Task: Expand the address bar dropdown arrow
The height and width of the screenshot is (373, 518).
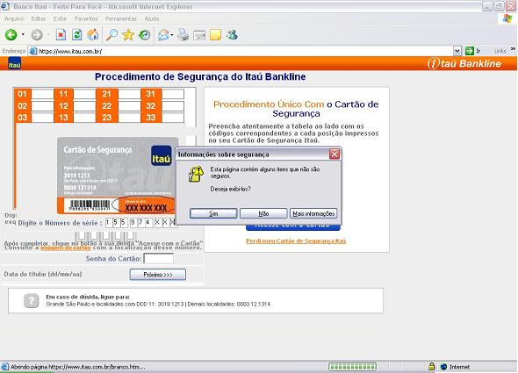Action: [x=457, y=51]
